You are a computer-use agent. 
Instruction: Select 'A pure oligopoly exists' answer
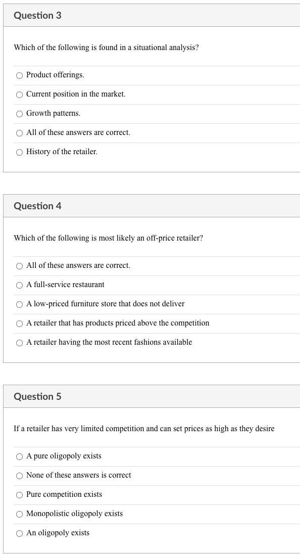(19, 456)
